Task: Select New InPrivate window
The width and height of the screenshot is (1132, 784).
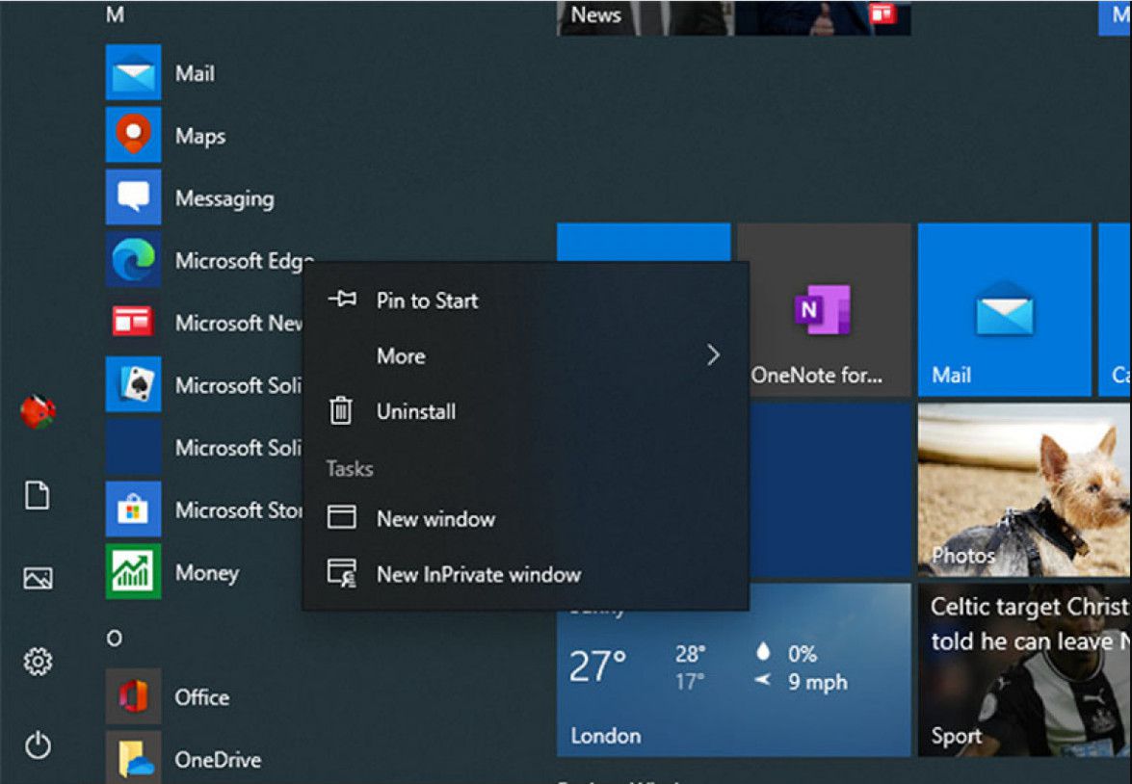Action: pos(525,575)
